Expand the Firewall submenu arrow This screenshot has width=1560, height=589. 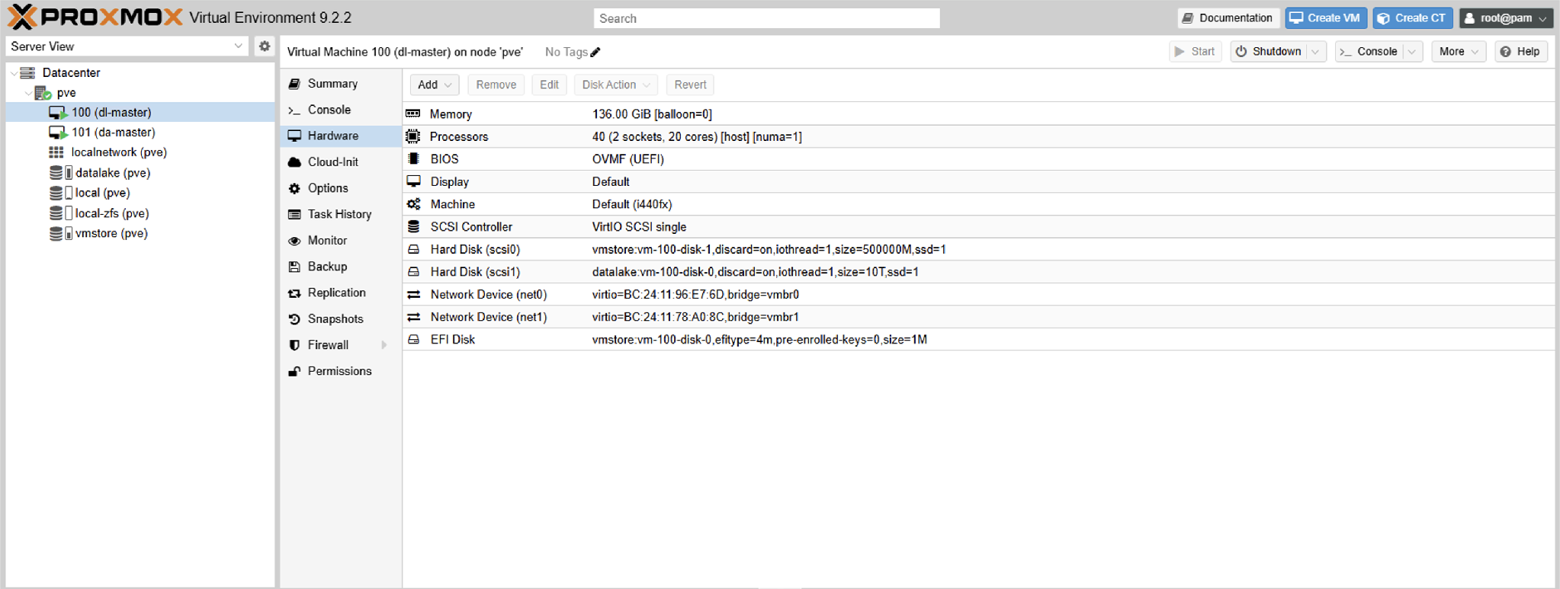[384, 345]
